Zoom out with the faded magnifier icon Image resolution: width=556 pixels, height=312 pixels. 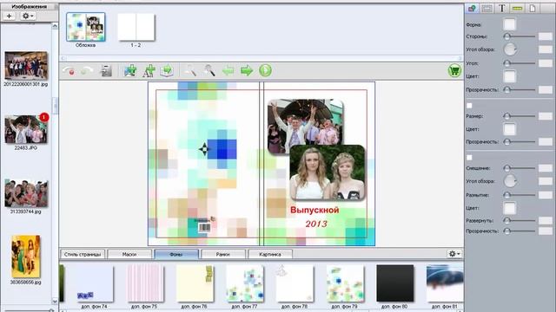click(189, 70)
